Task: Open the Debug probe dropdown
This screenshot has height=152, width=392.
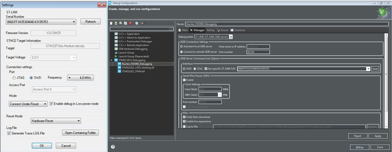Action: click(231, 37)
